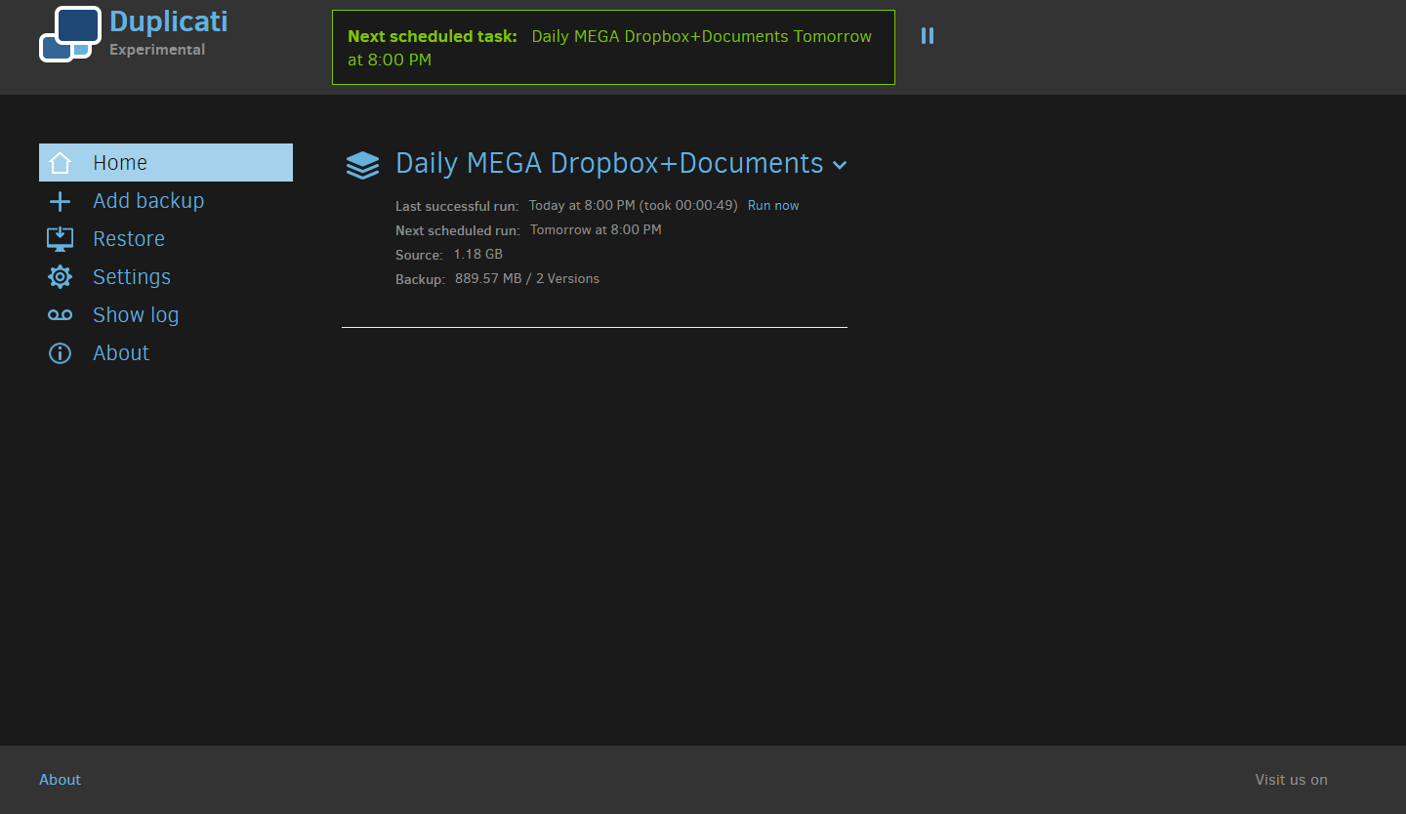Viewport: 1406px width, 814px height.
Task: Open the Home menu item
Action: click(166, 163)
